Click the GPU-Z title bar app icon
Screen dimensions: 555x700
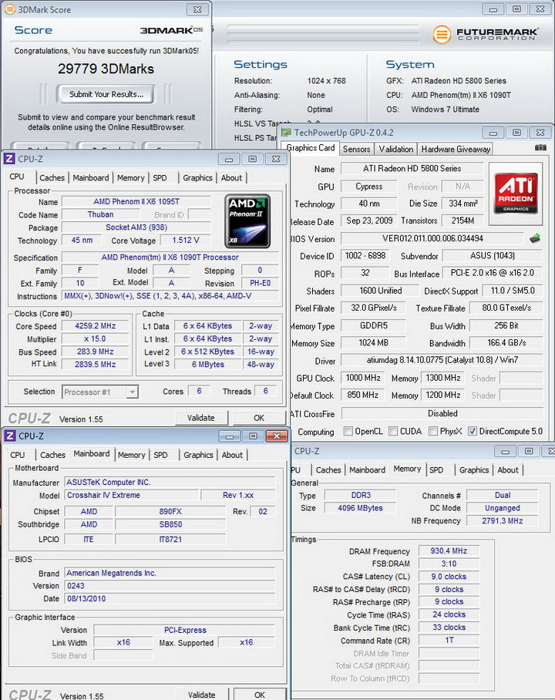tap(286, 133)
